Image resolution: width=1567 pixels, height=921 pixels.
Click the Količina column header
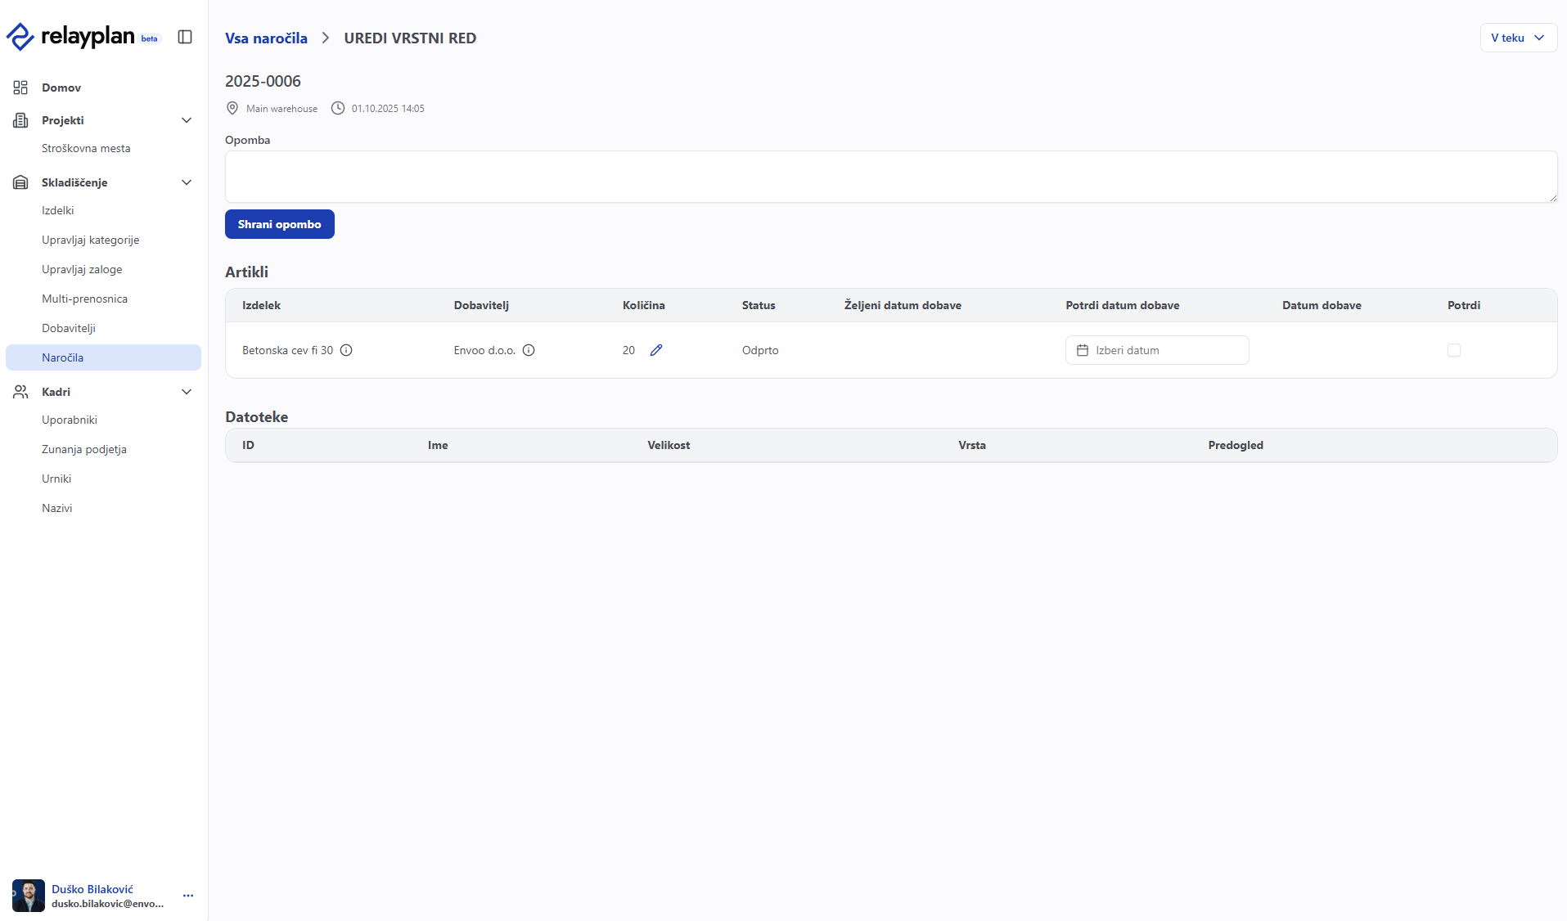[644, 305]
